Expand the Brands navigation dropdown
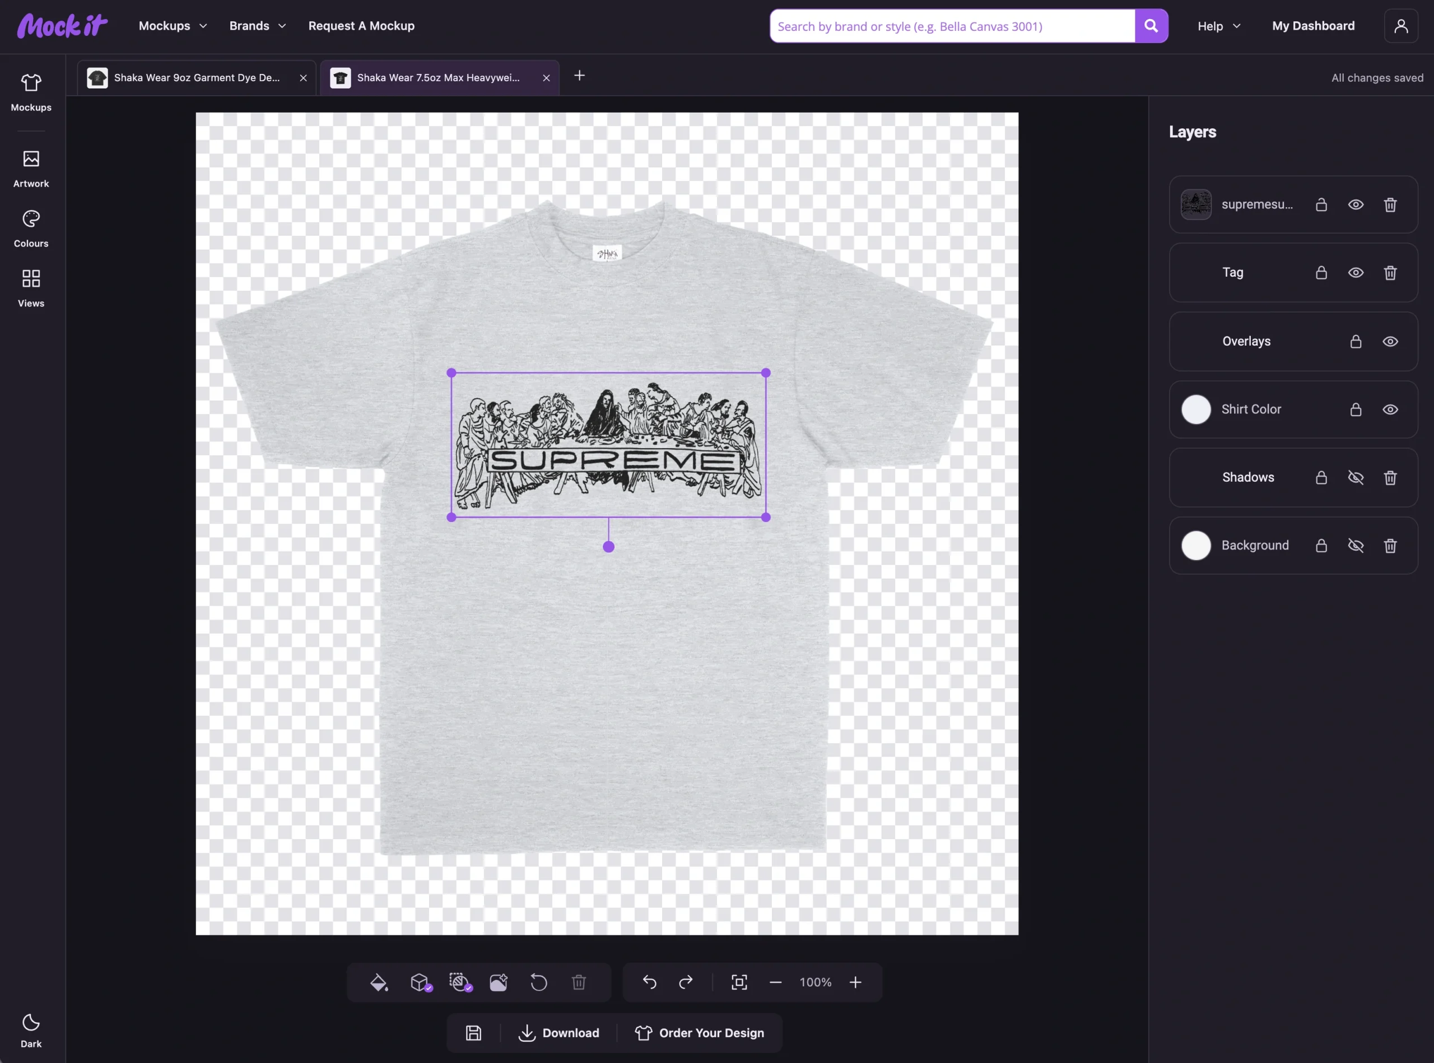This screenshot has height=1063, width=1434. tap(258, 26)
